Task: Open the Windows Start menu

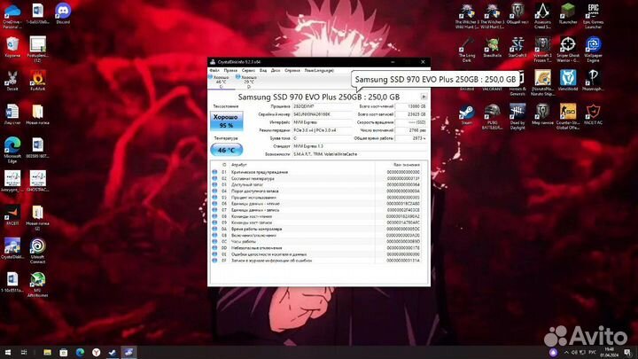Action: click(x=8, y=352)
